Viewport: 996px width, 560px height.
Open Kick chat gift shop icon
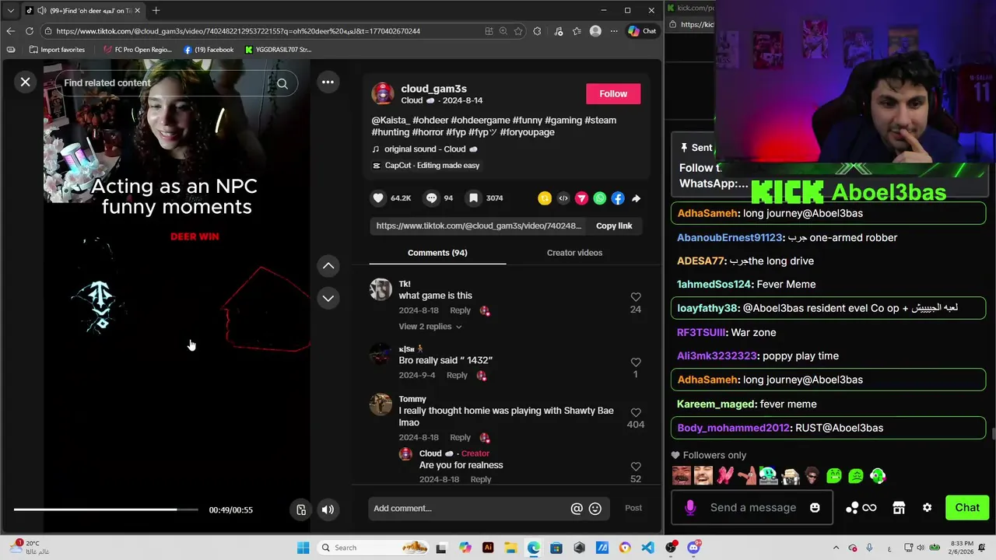click(899, 508)
